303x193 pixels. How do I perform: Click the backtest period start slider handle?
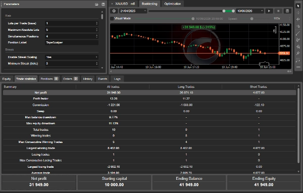224,11
